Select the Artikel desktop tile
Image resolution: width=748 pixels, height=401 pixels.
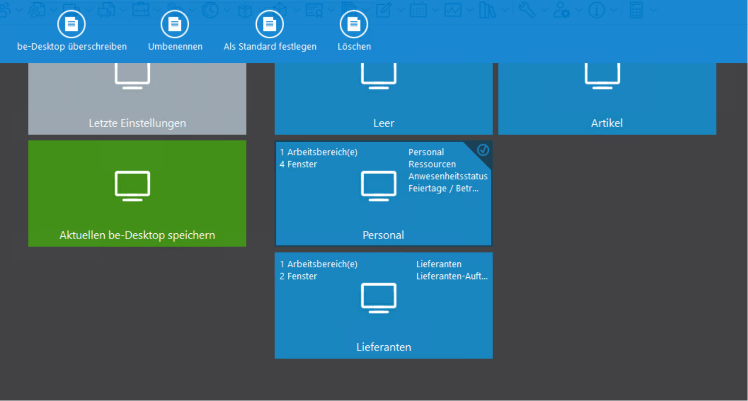[x=607, y=99]
